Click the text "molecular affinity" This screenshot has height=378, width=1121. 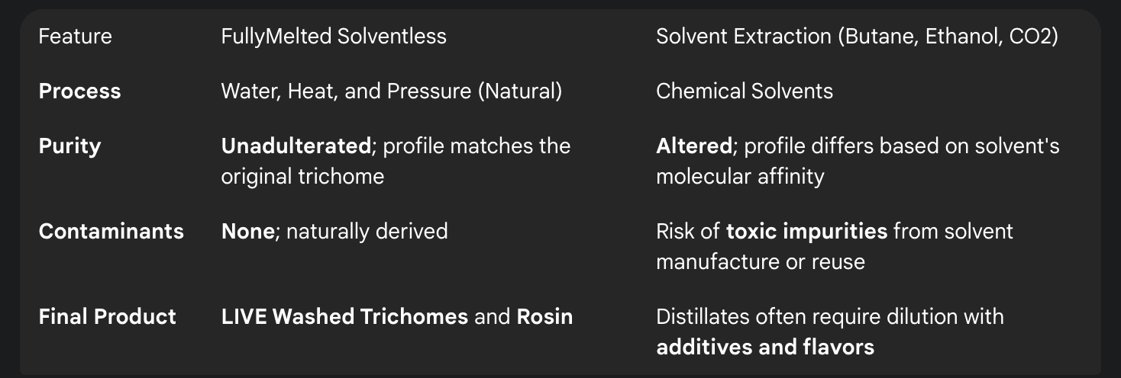(740, 177)
